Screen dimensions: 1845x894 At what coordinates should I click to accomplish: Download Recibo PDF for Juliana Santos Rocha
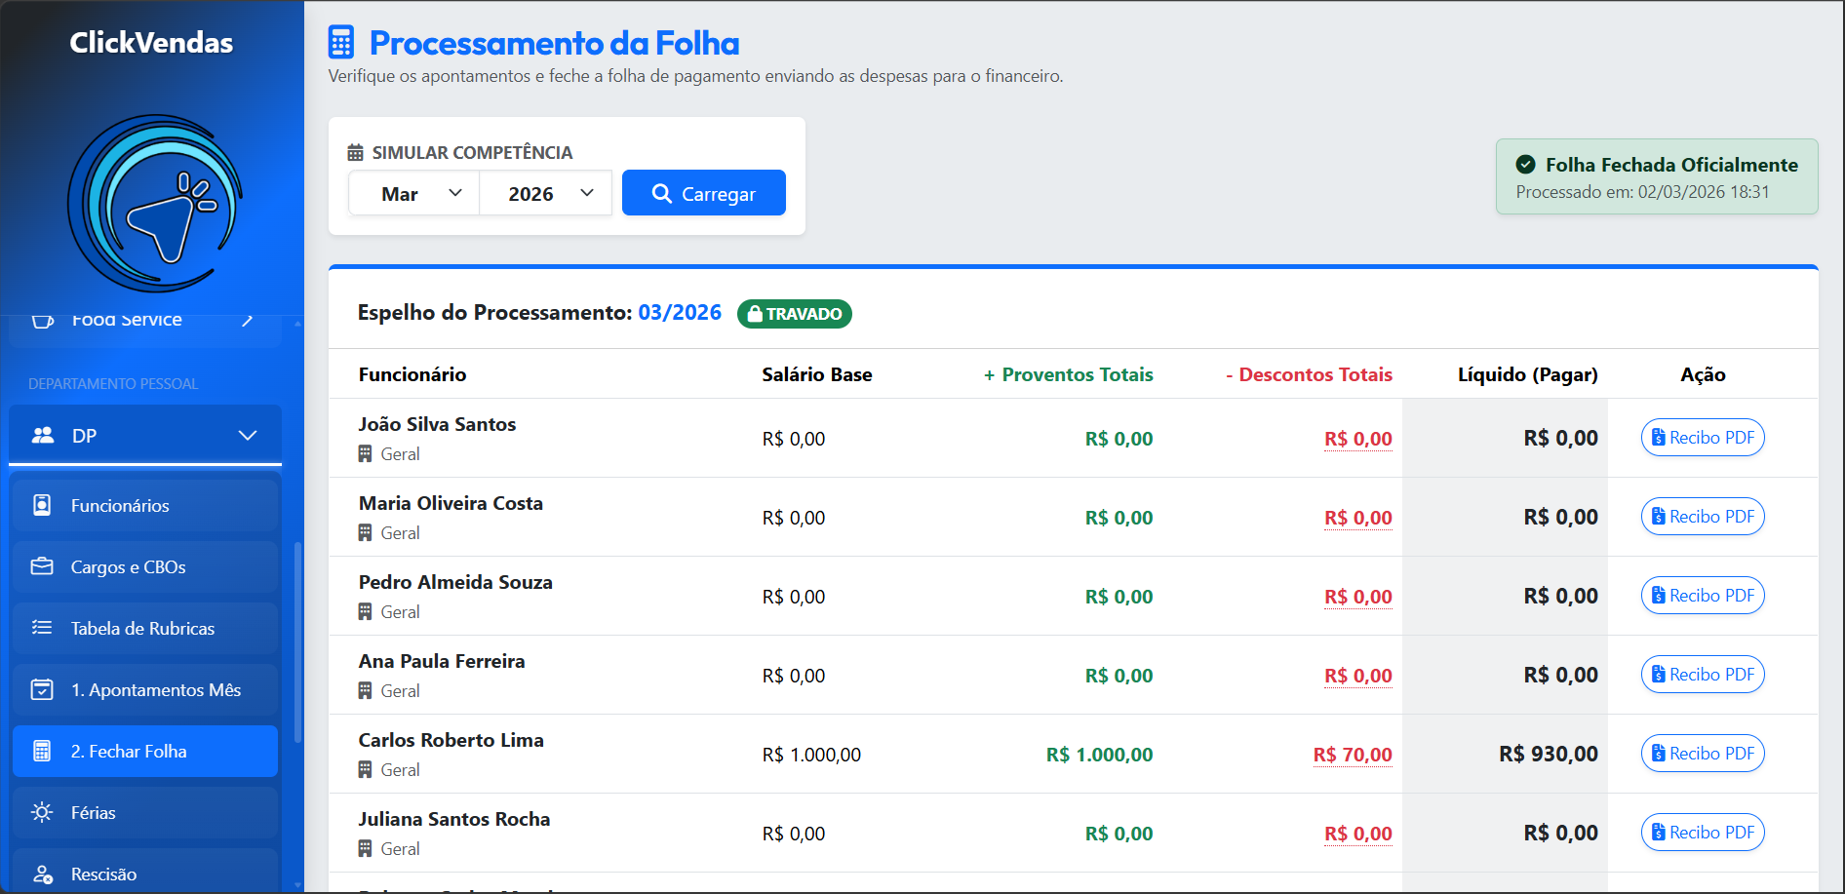click(x=1703, y=833)
